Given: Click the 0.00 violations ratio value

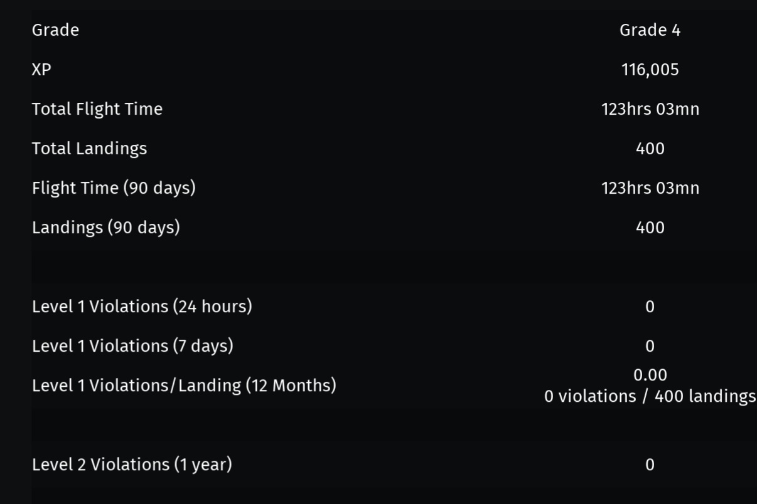Looking at the screenshot, I should point(650,375).
